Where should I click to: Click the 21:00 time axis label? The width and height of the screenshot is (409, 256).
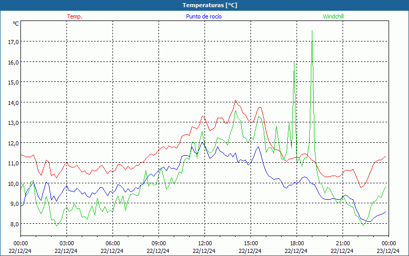pos(343,243)
